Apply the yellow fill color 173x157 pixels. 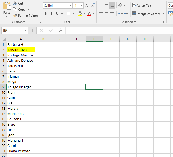coord(80,14)
